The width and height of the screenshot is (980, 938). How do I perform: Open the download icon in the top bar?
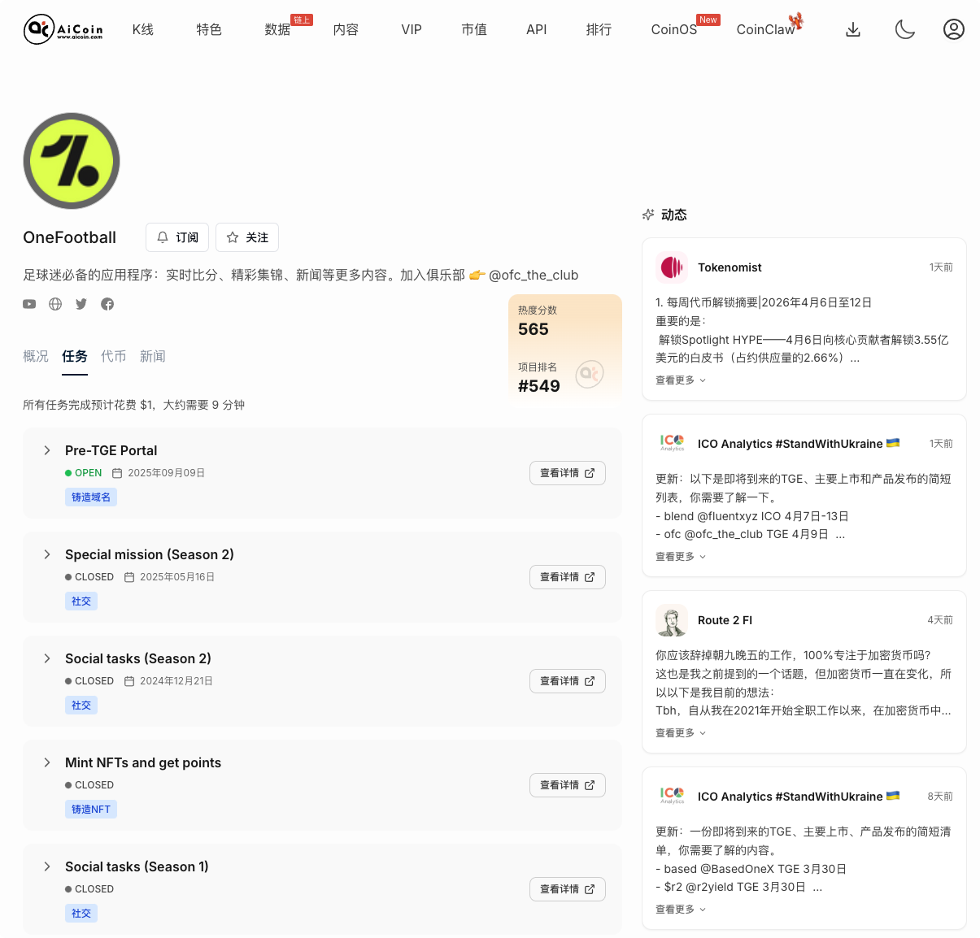(852, 28)
